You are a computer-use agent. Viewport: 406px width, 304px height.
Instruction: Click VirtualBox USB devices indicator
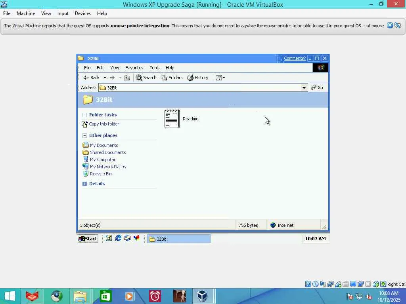pos(338,284)
